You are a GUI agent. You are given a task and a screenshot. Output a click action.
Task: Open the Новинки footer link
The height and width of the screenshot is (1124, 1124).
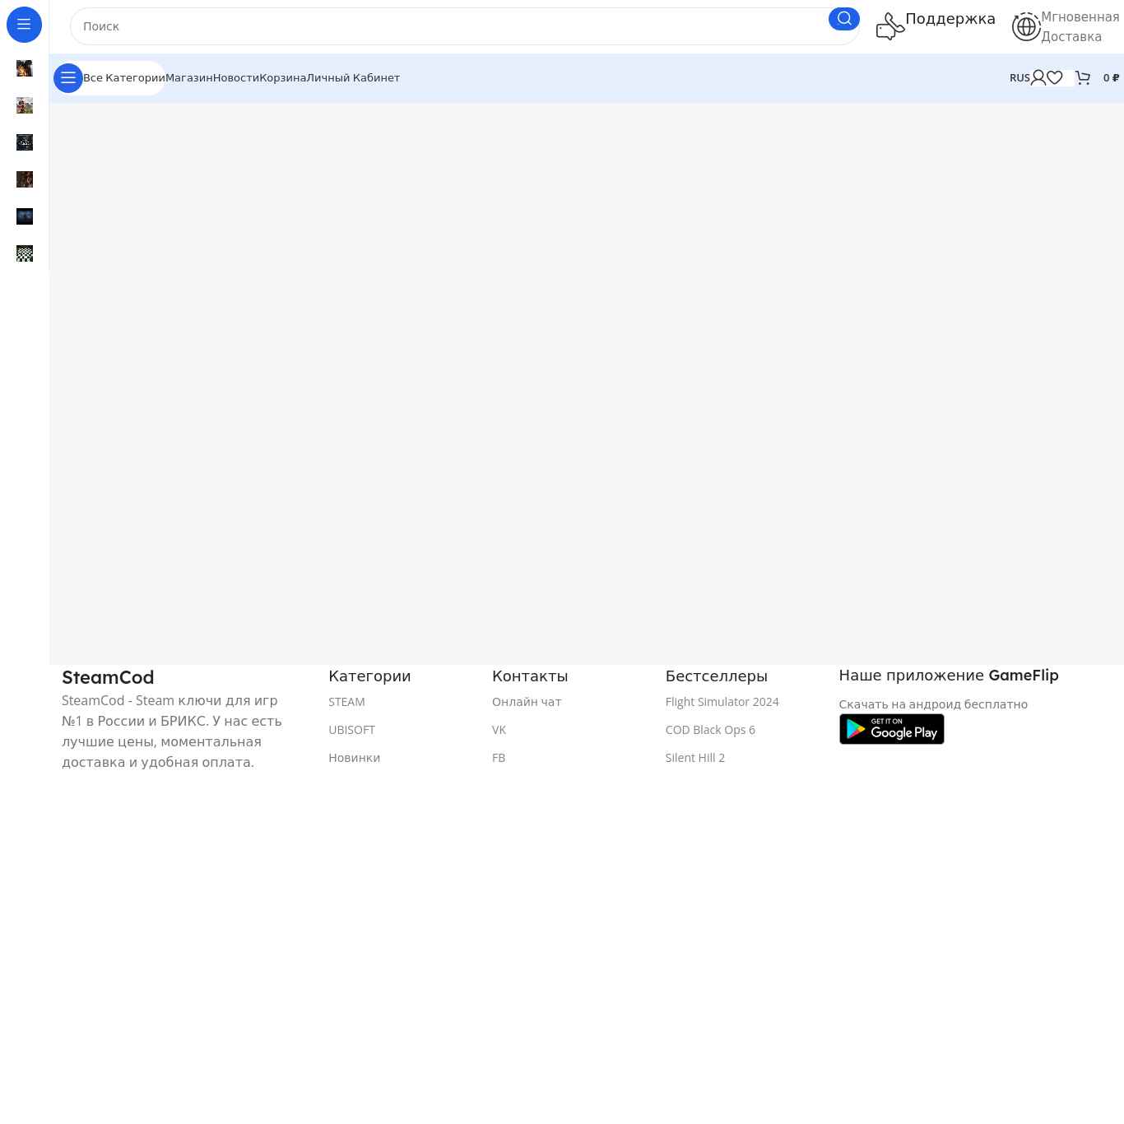[x=354, y=758]
